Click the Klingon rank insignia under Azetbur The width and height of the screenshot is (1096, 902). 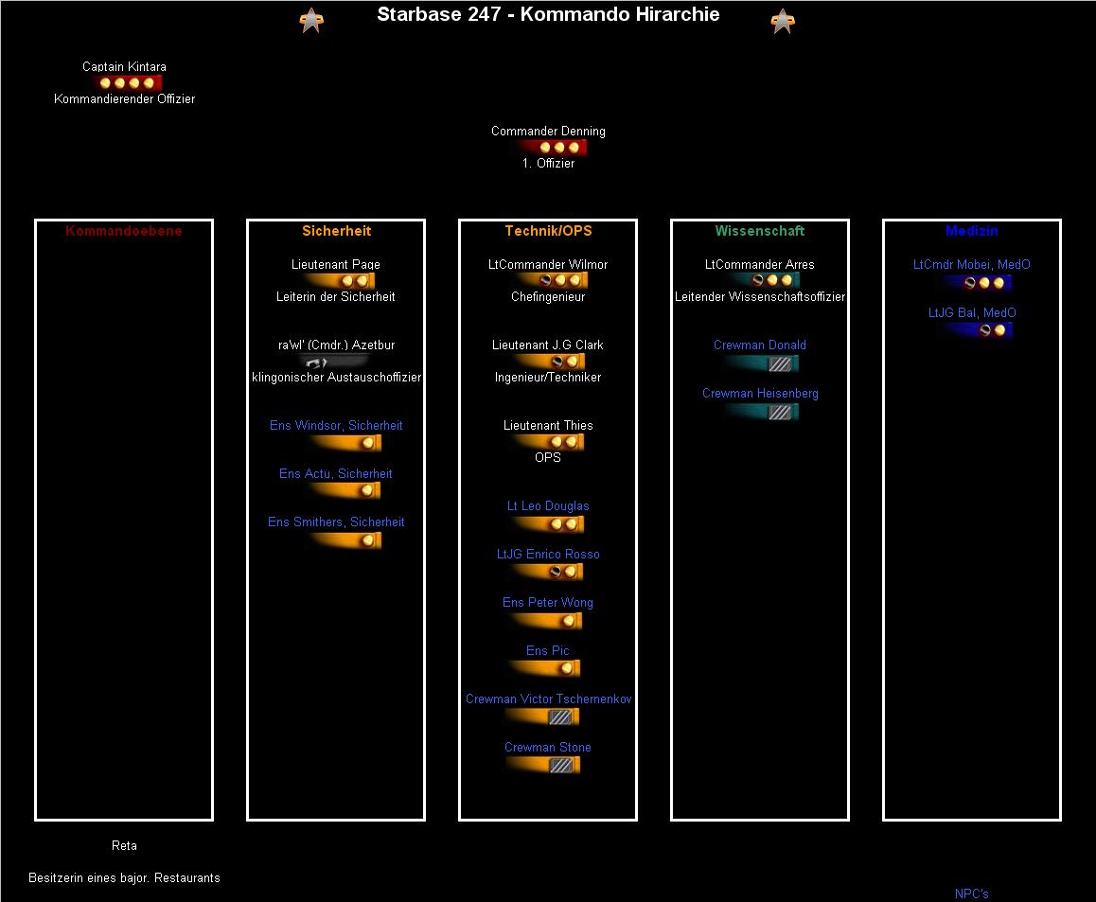(334, 362)
